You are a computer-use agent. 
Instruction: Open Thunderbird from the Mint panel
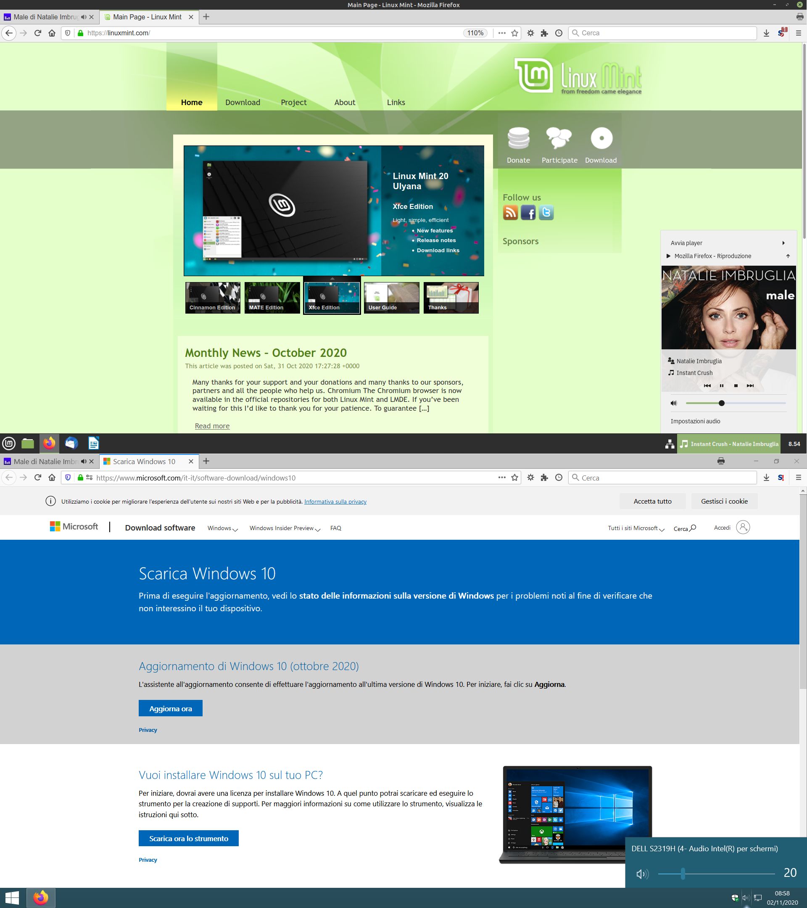71,443
